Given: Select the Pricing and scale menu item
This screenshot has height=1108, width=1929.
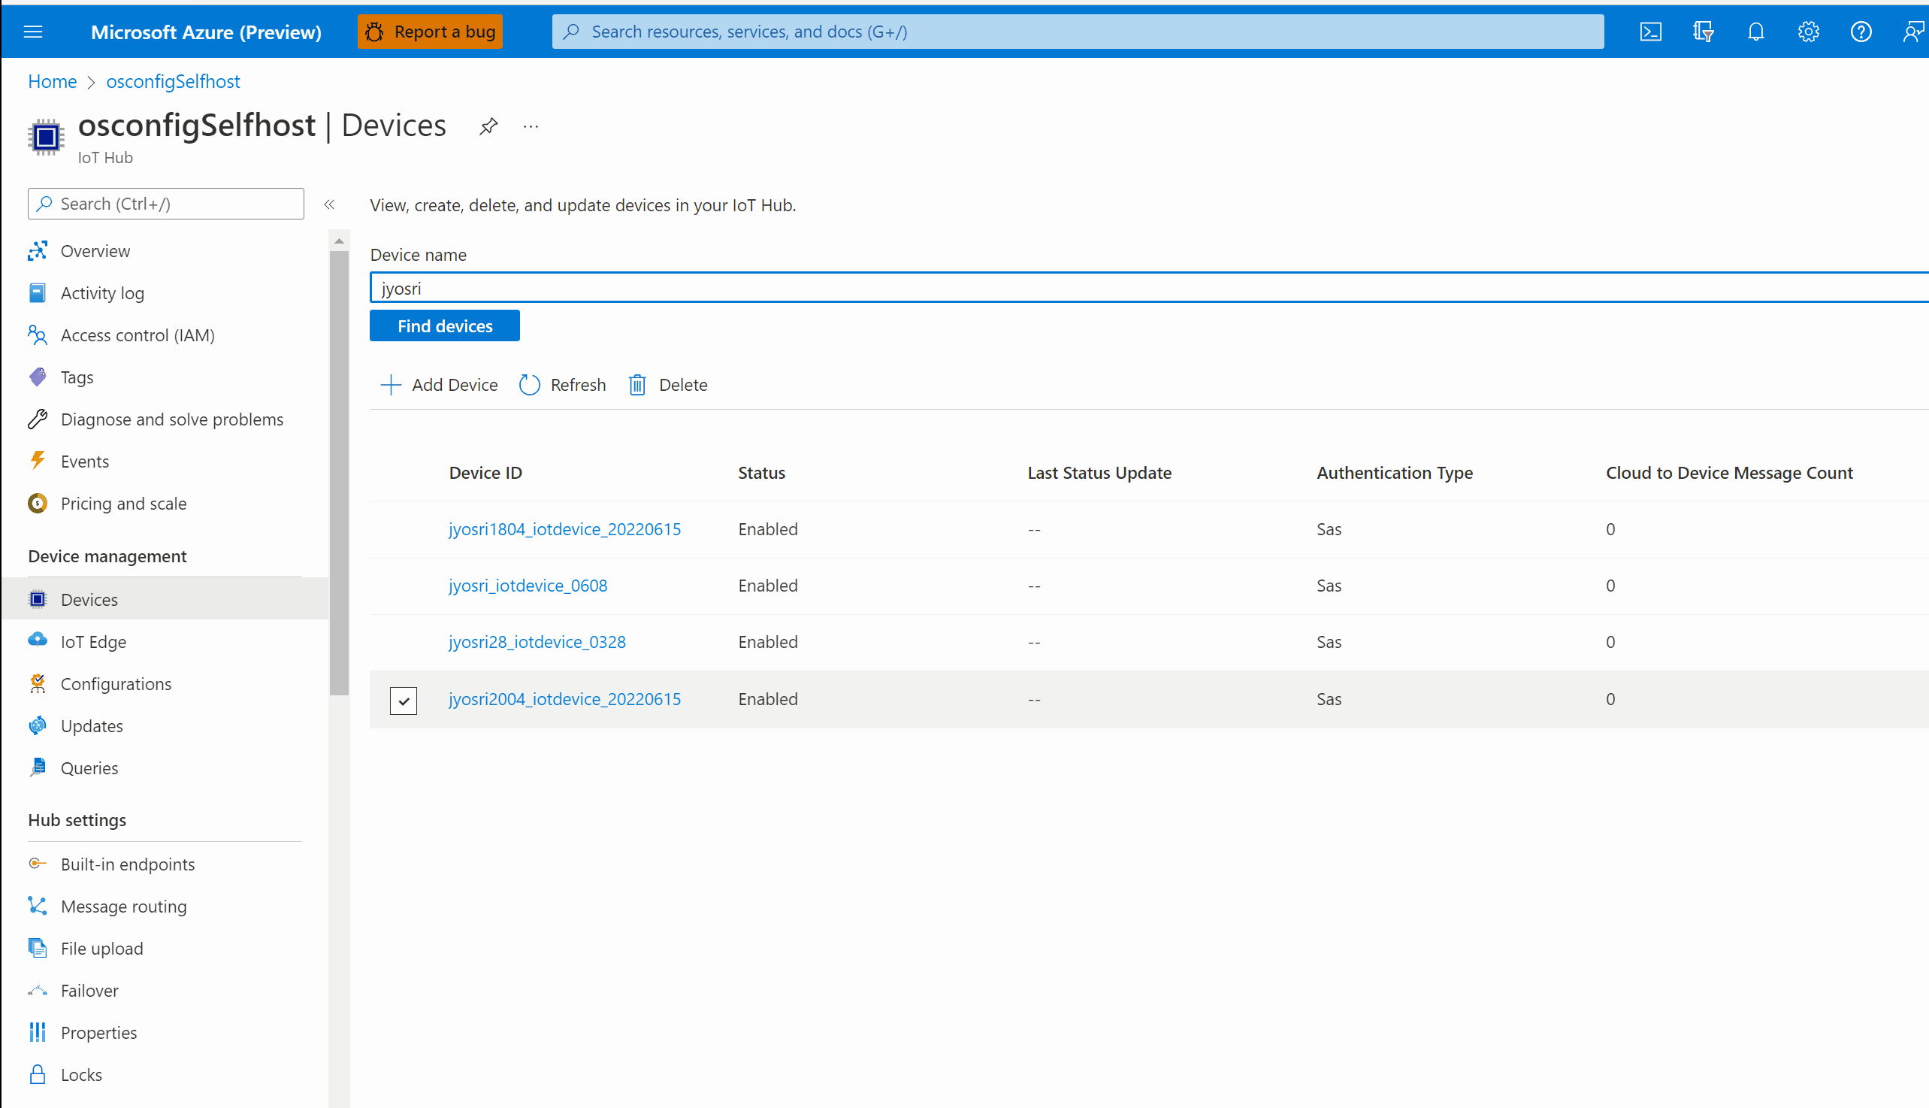Looking at the screenshot, I should [x=125, y=502].
